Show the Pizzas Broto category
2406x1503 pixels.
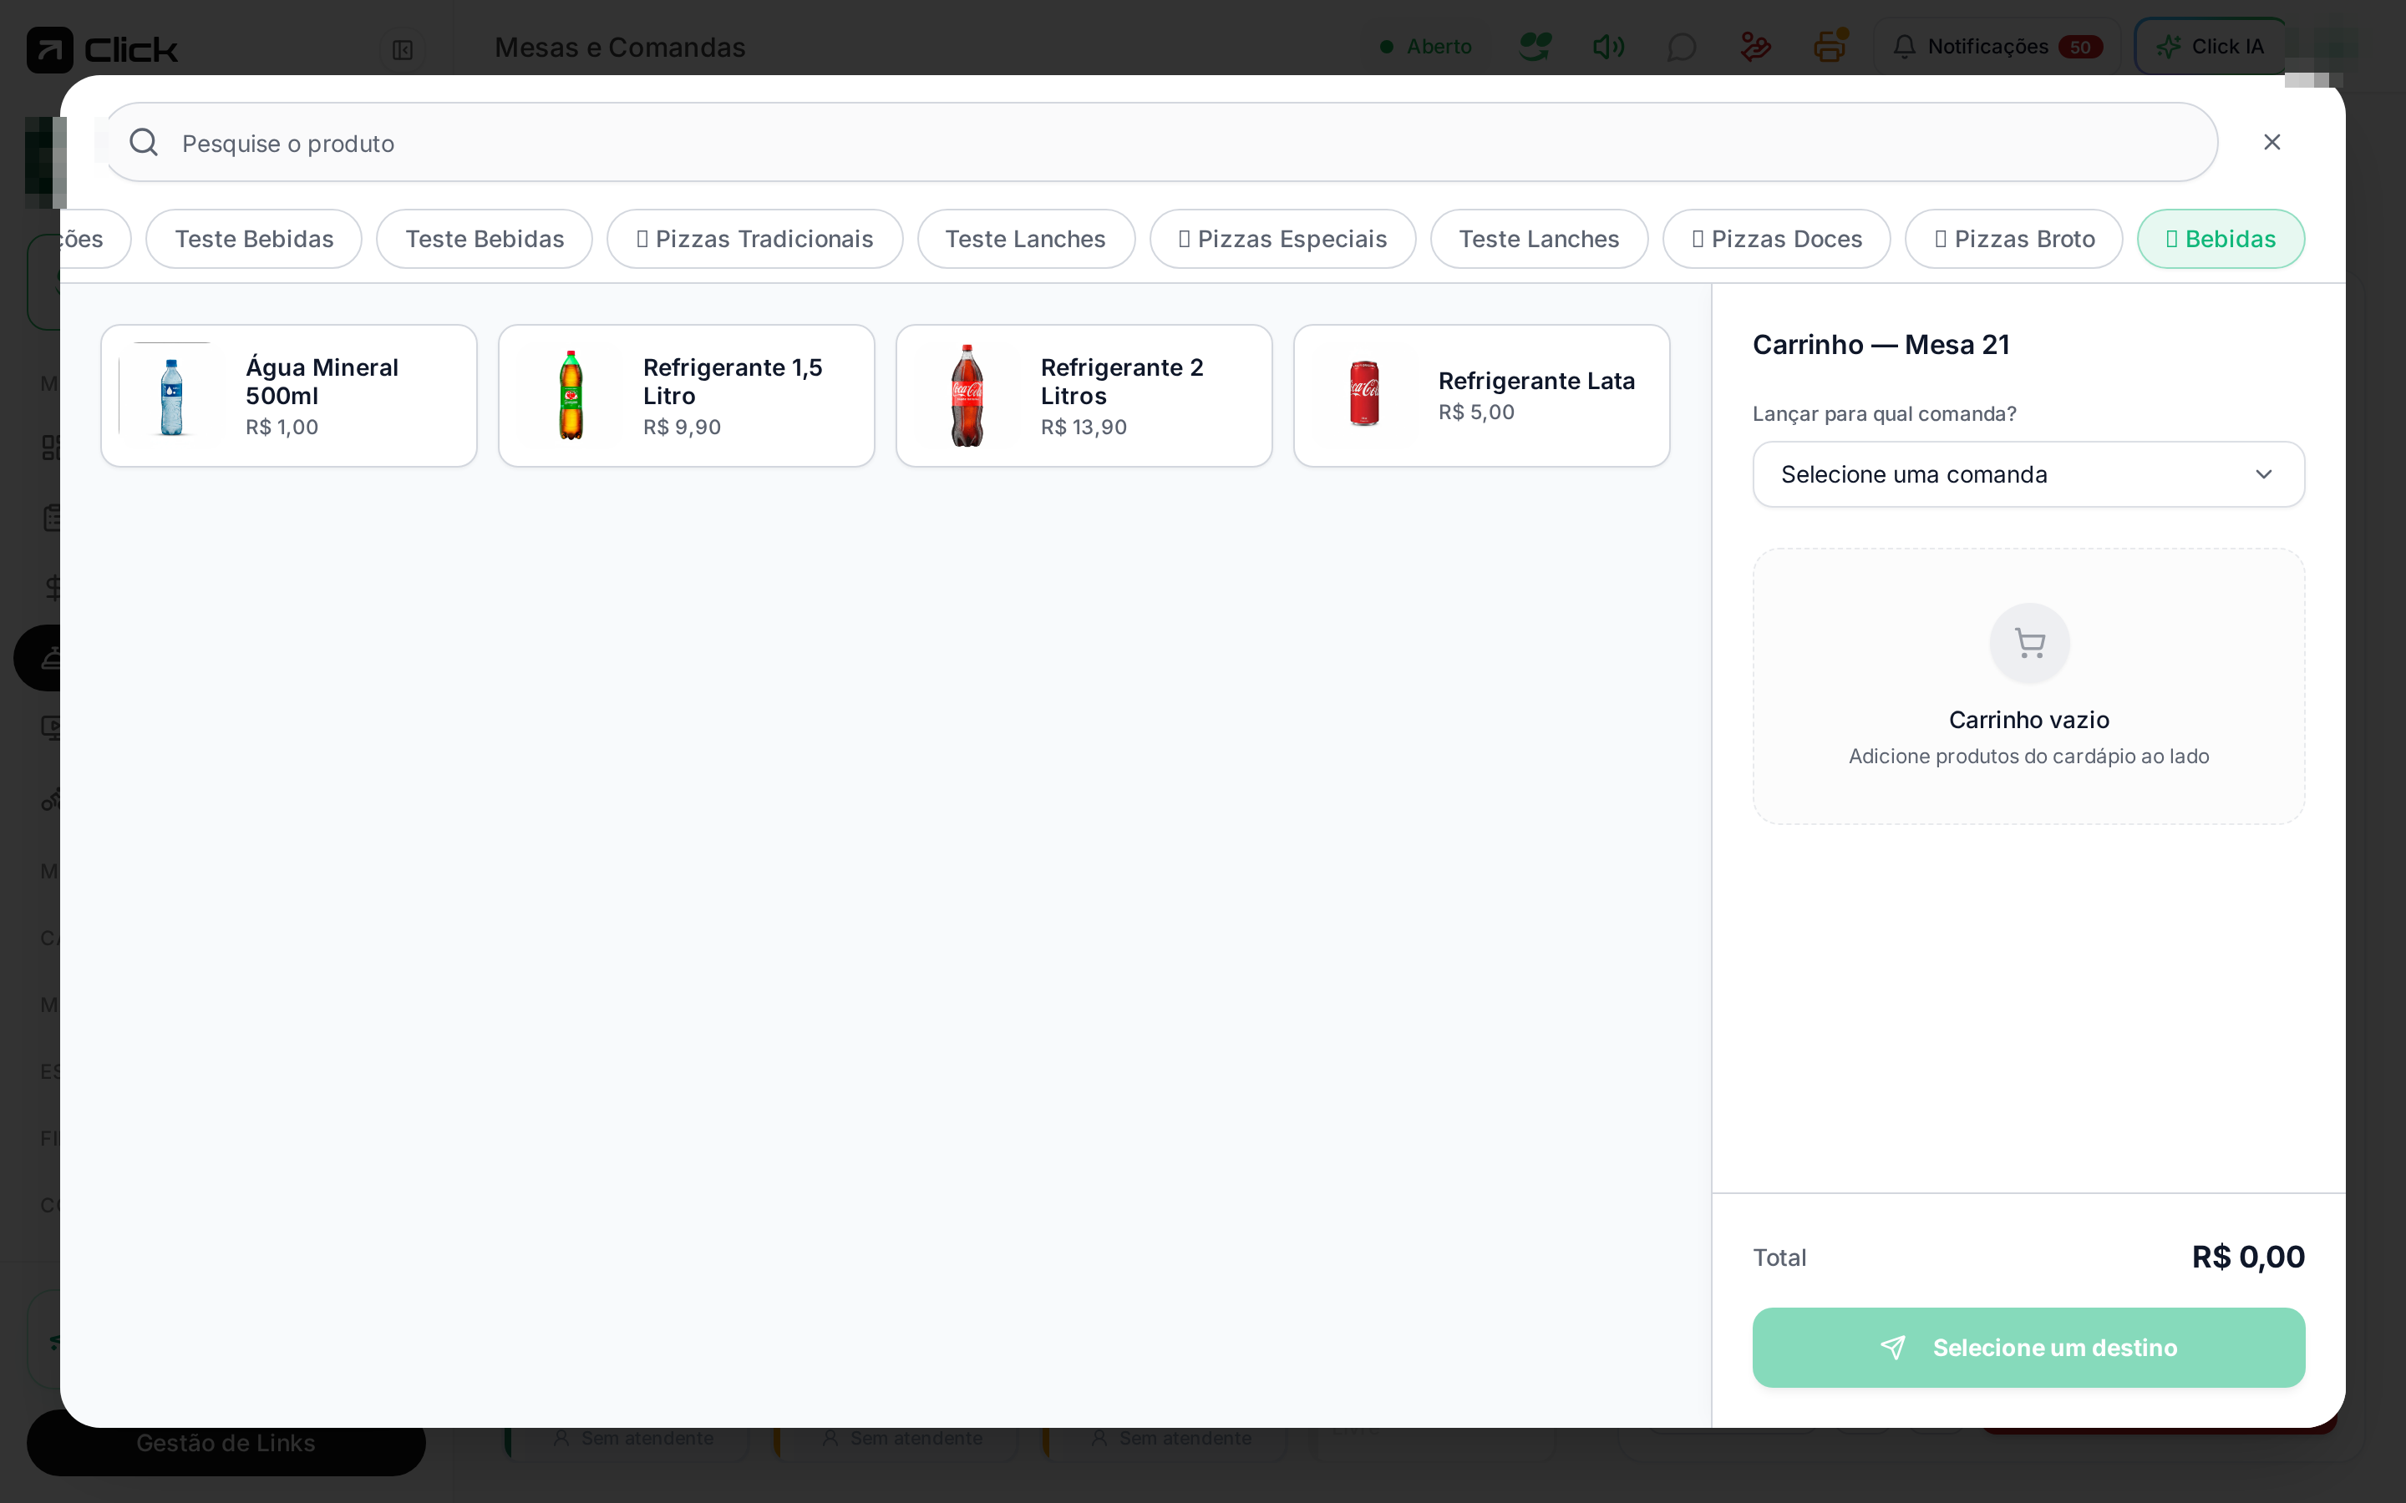[x=2014, y=239]
